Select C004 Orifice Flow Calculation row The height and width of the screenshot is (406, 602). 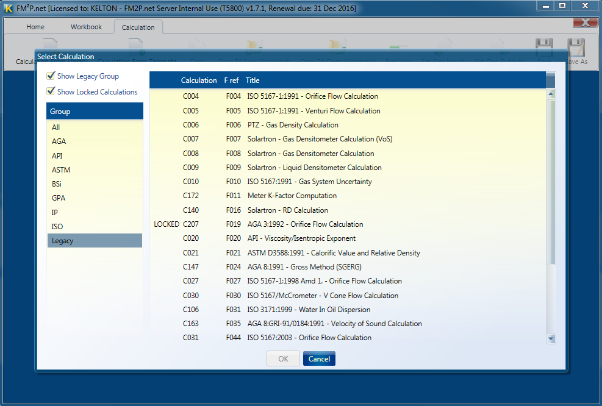click(x=348, y=96)
